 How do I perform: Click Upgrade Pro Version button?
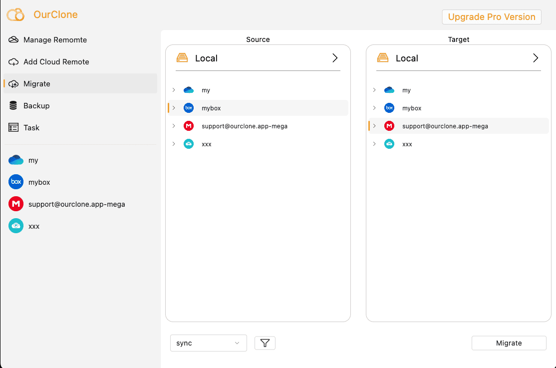click(x=492, y=16)
